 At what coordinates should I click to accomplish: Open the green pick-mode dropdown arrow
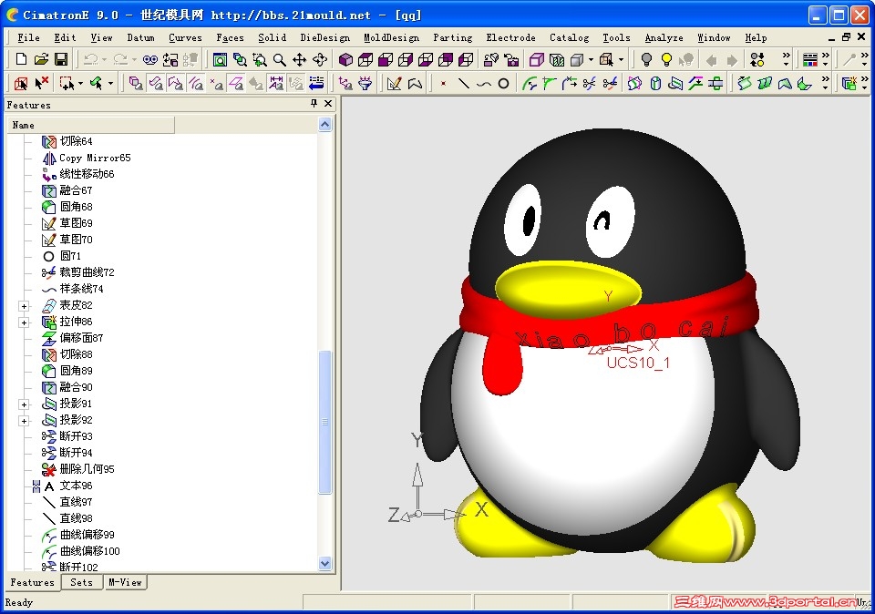click(110, 84)
